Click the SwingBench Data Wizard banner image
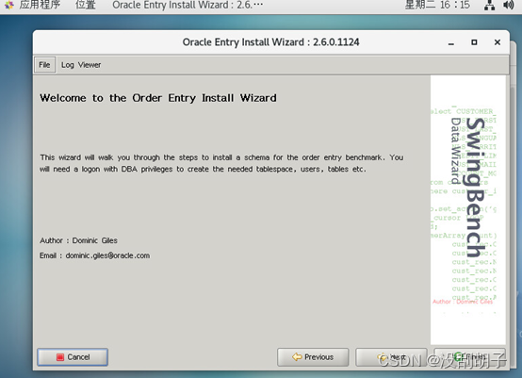Image resolution: width=522 pixels, height=378 pixels. coord(467,210)
